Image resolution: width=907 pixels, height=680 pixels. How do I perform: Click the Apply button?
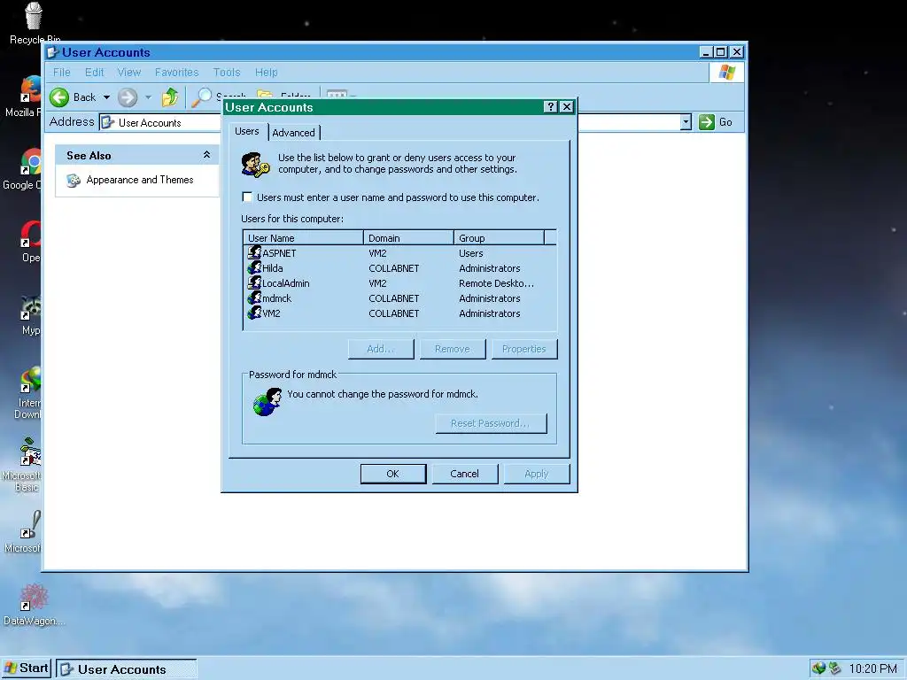coord(536,474)
